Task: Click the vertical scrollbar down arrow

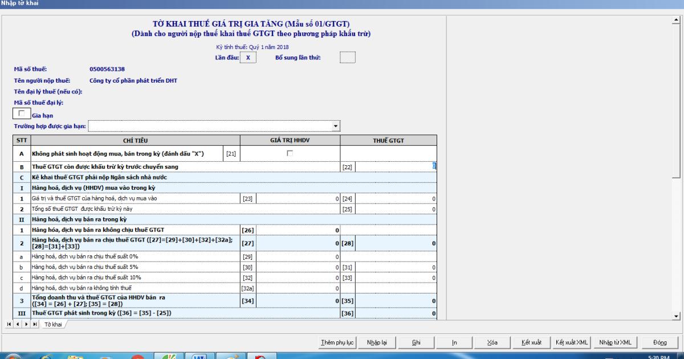Action: [676, 315]
